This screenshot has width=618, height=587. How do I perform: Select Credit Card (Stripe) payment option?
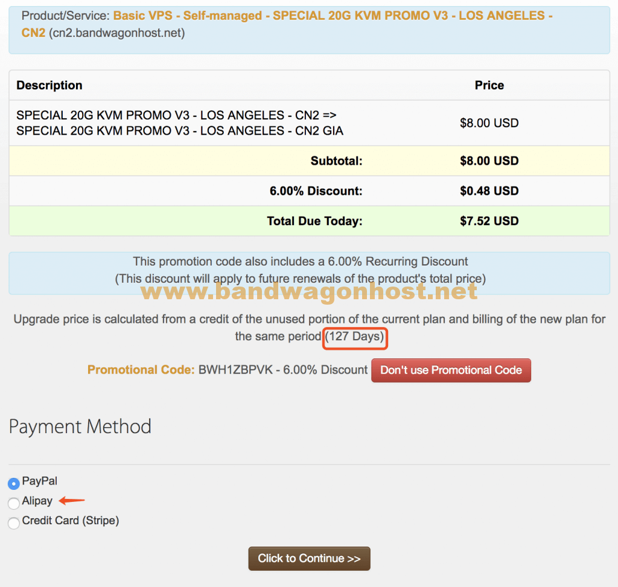14,523
